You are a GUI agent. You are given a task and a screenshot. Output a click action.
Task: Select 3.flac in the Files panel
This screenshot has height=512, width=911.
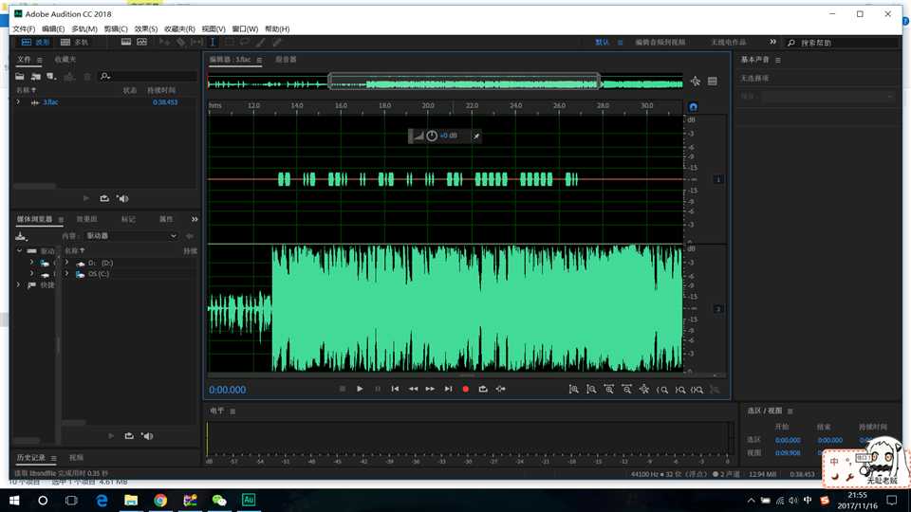point(50,102)
